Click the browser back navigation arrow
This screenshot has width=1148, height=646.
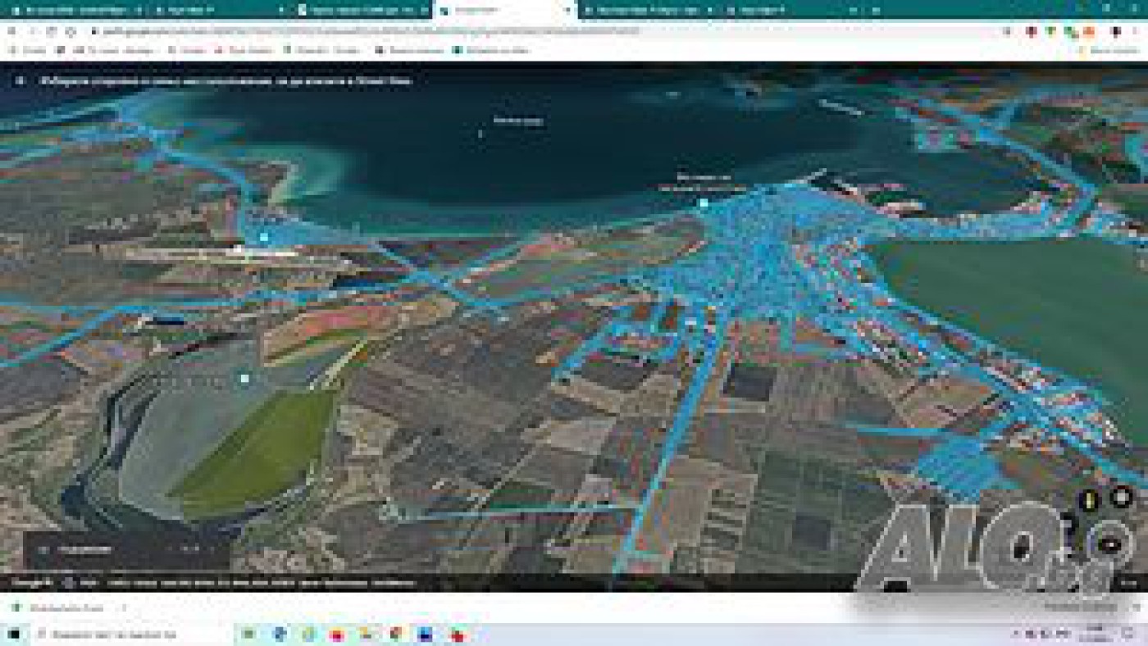click(12, 31)
